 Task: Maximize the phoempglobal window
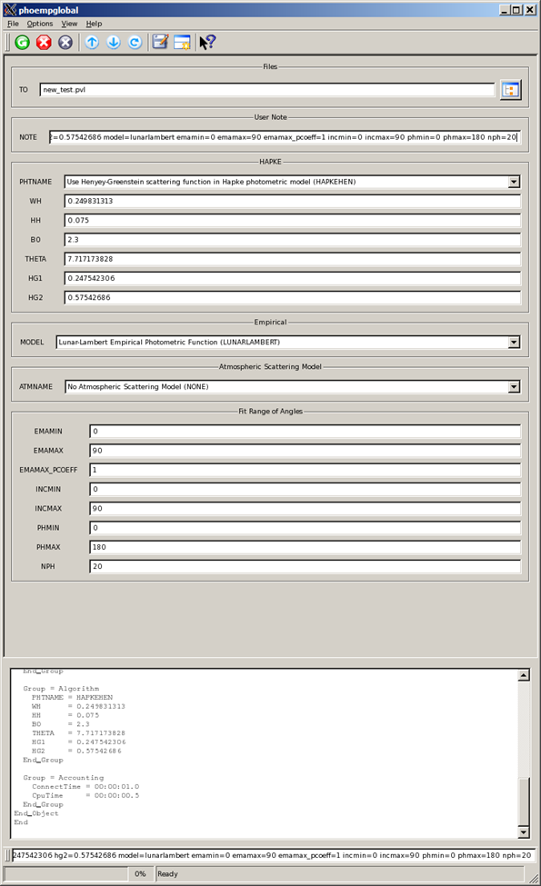coord(516,10)
